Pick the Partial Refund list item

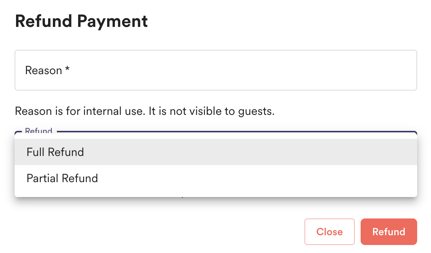pos(62,178)
